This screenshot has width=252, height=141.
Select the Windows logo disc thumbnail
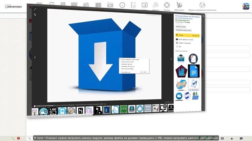point(98,110)
